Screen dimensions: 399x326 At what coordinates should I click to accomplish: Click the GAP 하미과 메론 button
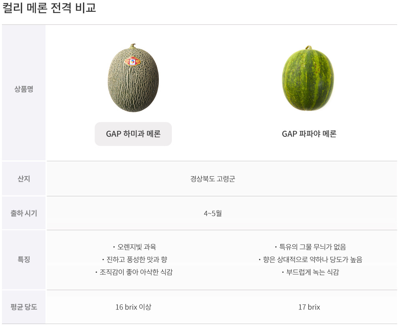coord(133,134)
